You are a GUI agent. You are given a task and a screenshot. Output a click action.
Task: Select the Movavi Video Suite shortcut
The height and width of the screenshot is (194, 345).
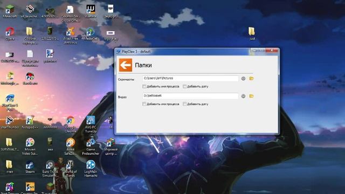(x=30, y=147)
